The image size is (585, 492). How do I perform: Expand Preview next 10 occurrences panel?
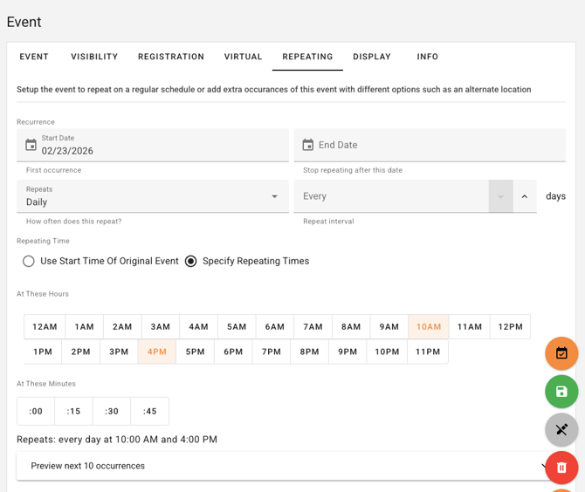[279, 466]
